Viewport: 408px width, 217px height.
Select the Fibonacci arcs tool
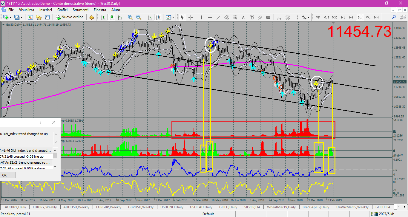click(x=279, y=17)
